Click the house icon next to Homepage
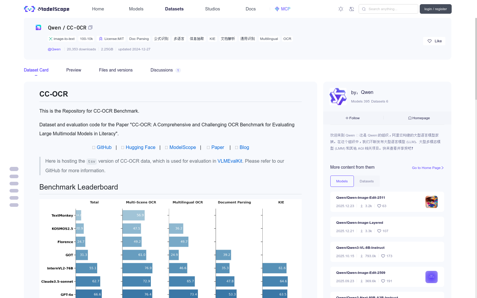 click(410, 118)
